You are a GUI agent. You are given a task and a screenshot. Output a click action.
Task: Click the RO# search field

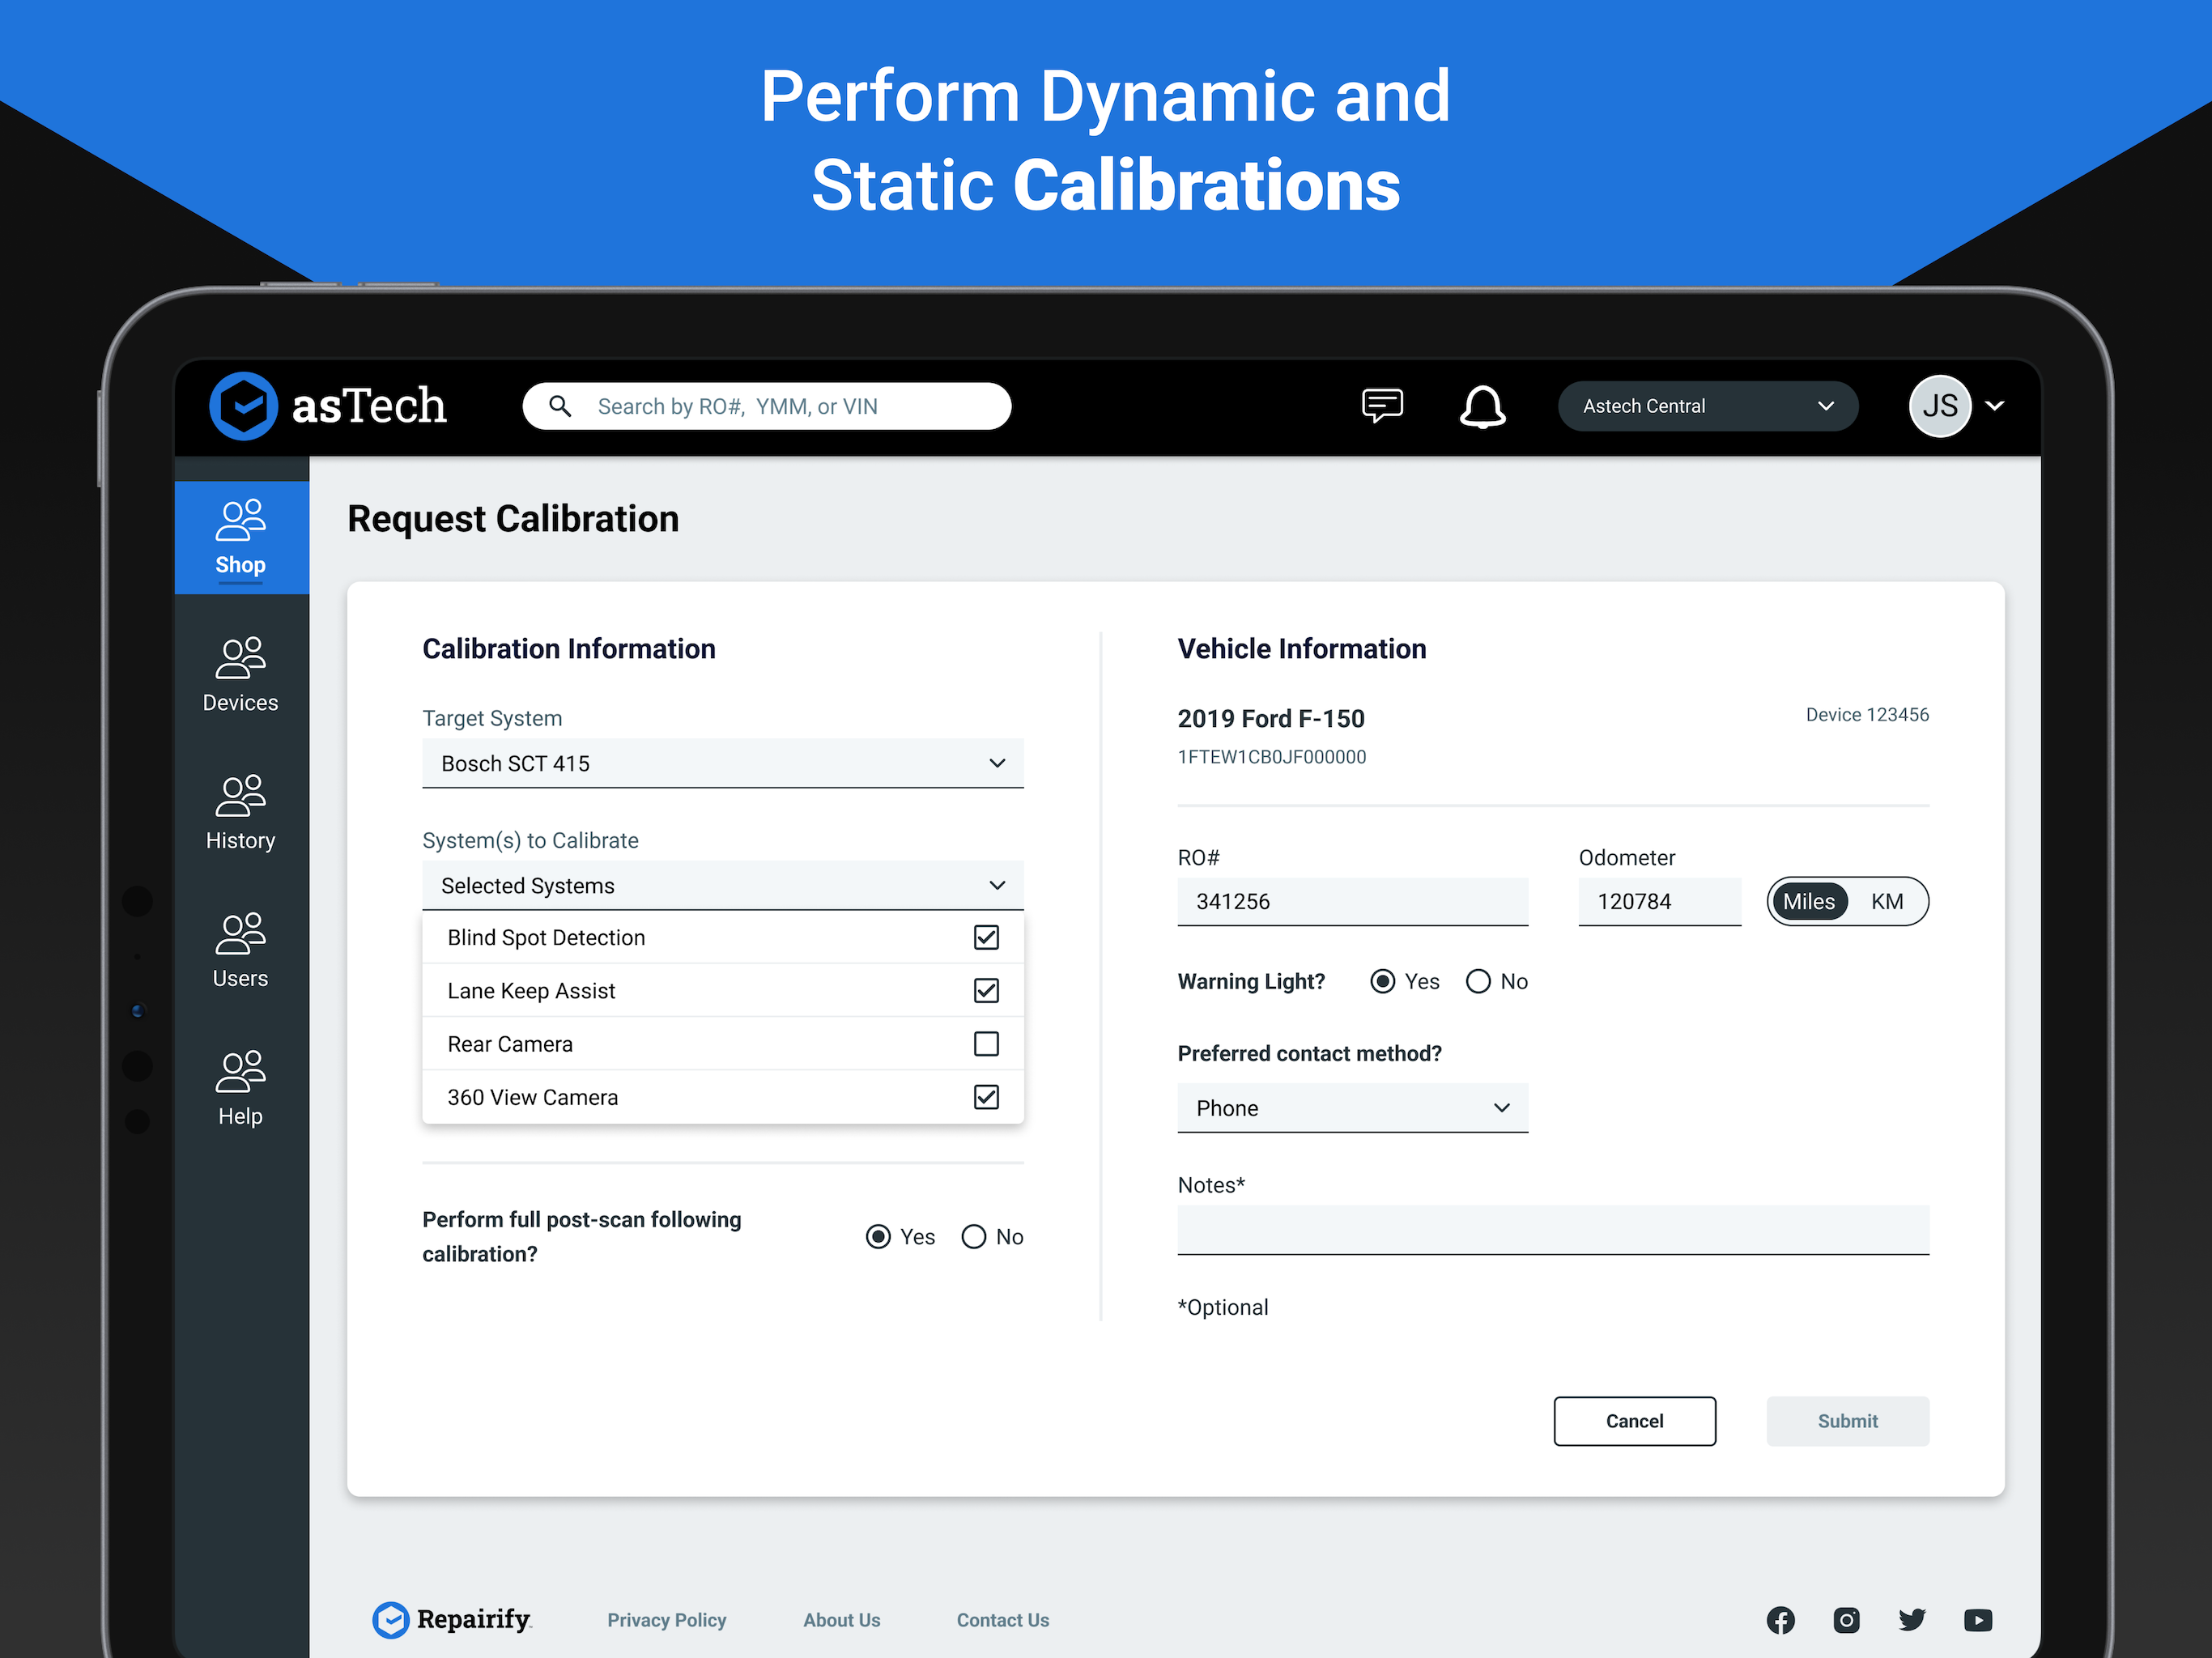tap(766, 406)
